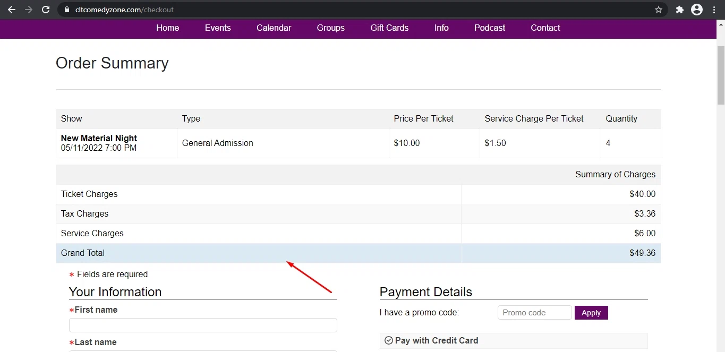Click the Your Information heading

[x=115, y=292]
